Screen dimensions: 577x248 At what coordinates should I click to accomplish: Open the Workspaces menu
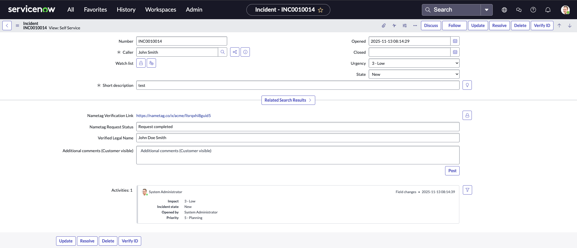coord(160,10)
